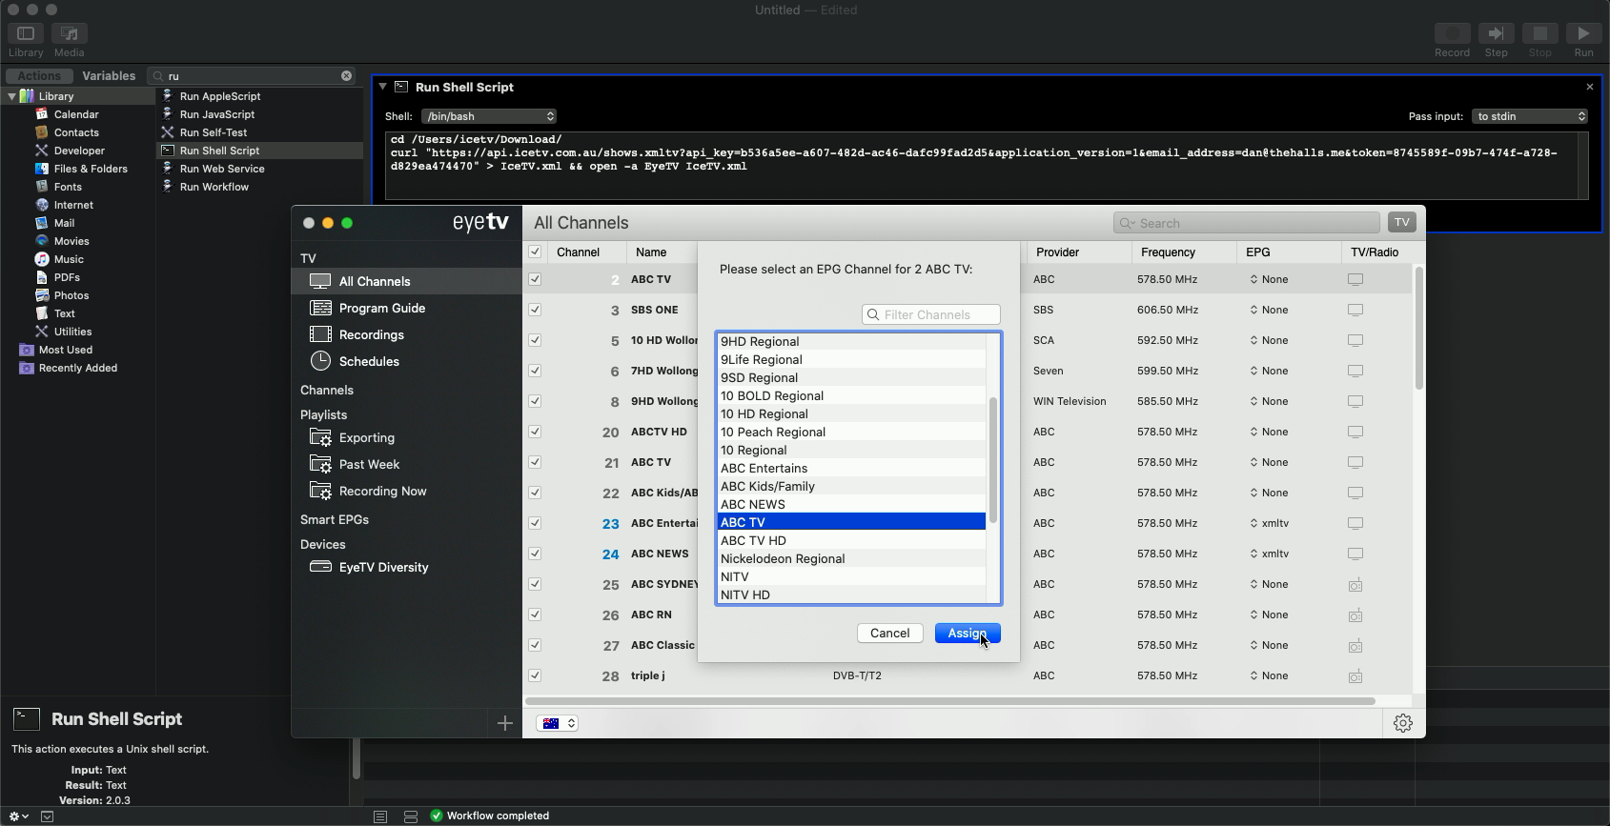The height and width of the screenshot is (826, 1610).
Task: Click the Assign button
Action: (968, 634)
